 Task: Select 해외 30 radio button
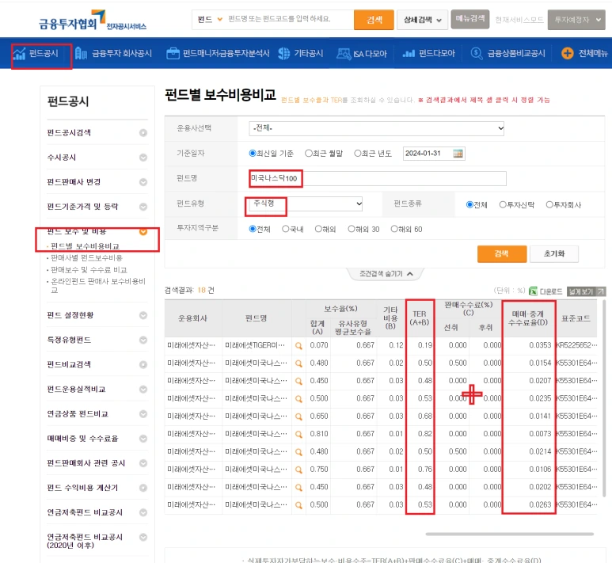pos(352,229)
